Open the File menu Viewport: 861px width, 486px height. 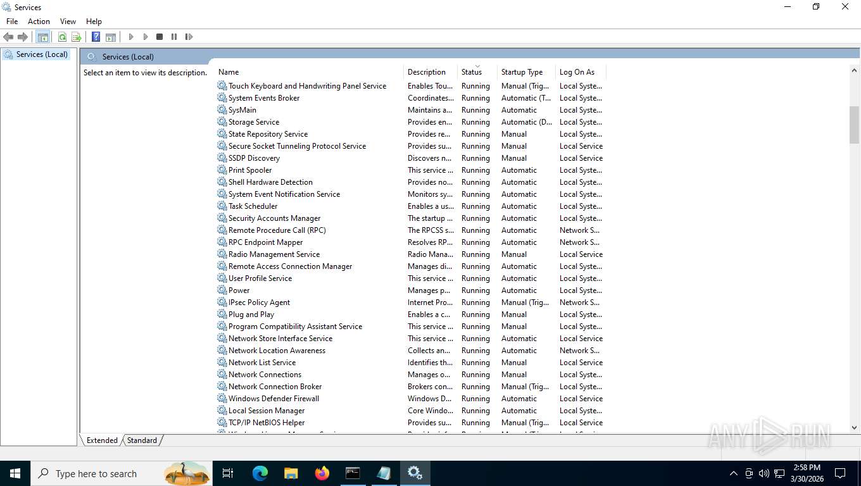click(x=12, y=22)
